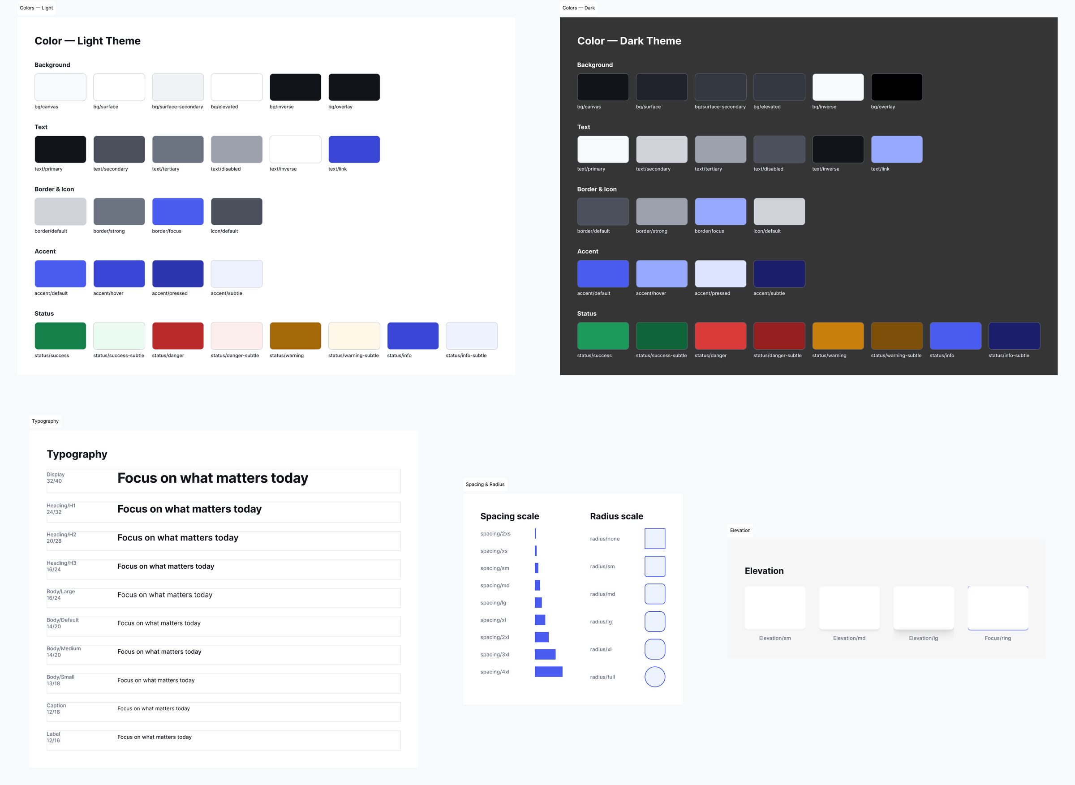Image resolution: width=1075 pixels, height=785 pixels.
Task: Select dark theme status/info swatch
Action: pyautogui.click(x=955, y=336)
